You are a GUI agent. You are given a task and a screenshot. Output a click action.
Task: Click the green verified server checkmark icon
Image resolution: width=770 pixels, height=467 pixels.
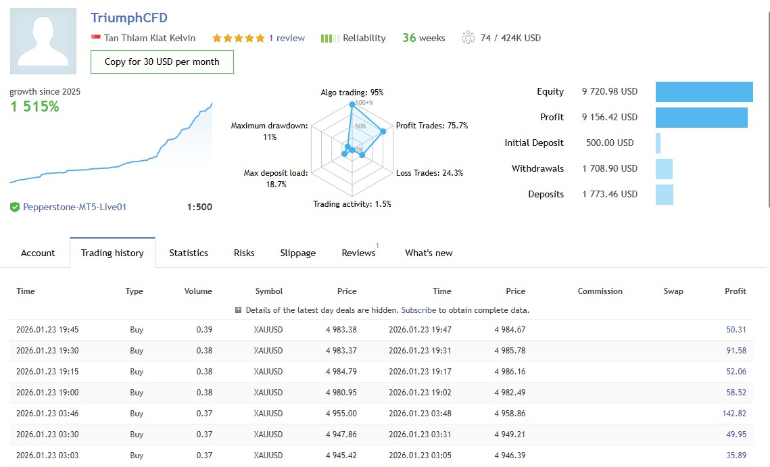(x=15, y=207)
